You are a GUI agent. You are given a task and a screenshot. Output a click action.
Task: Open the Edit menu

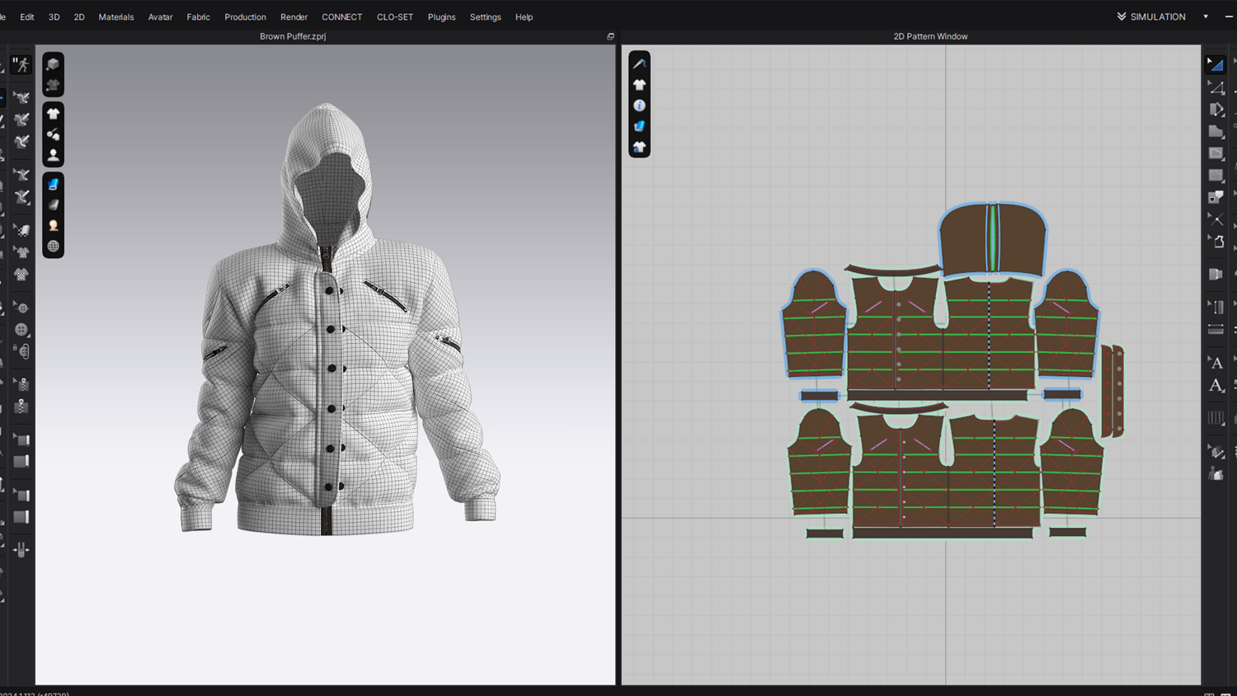point(27,16)
